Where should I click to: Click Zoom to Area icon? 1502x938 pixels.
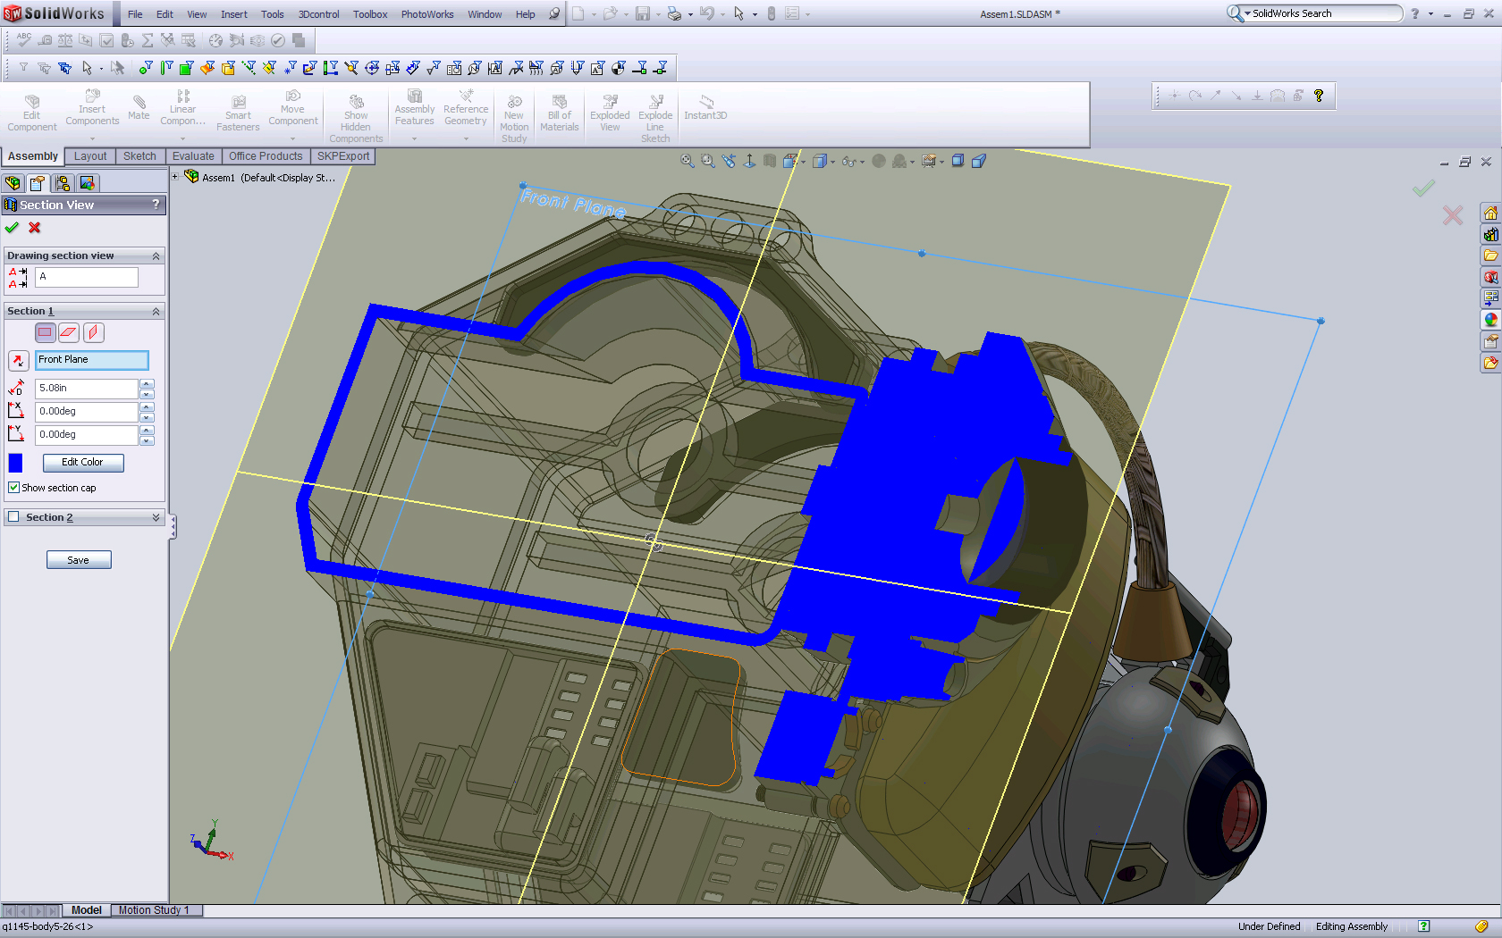coord(708,161)
